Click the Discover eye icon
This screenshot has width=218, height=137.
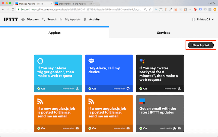pyautogui.click(x=23, y=19)
